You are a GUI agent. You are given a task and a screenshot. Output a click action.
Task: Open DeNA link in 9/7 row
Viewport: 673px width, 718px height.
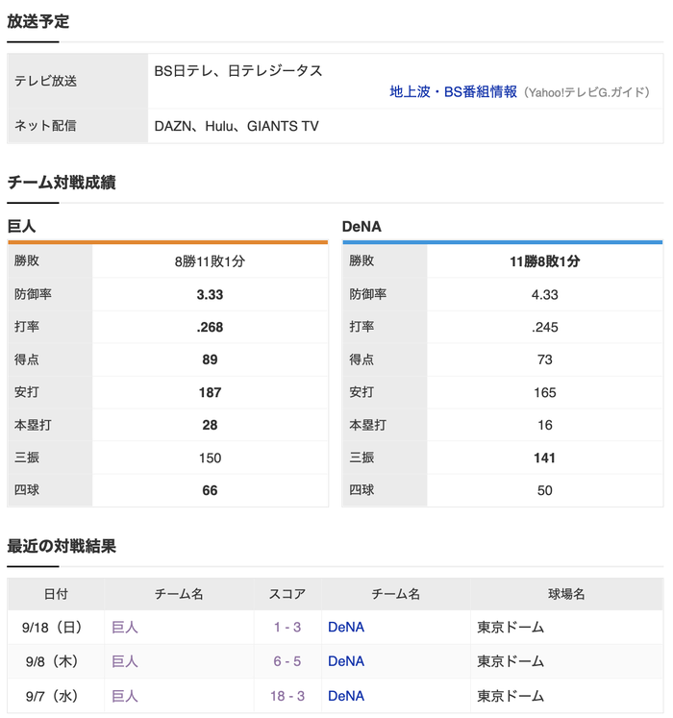346,696
